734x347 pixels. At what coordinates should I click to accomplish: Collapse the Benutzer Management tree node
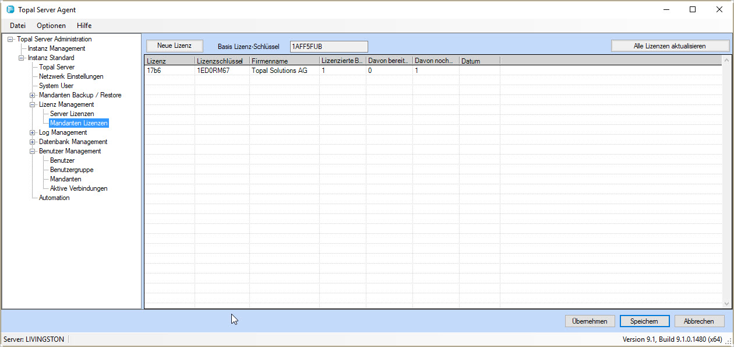click(x=33, y=151)
